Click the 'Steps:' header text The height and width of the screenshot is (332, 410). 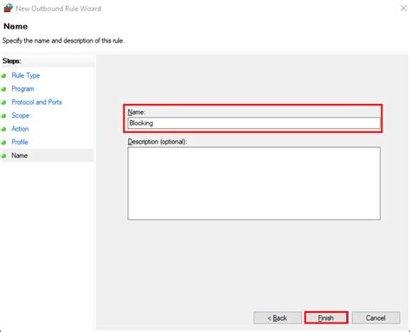12,61
